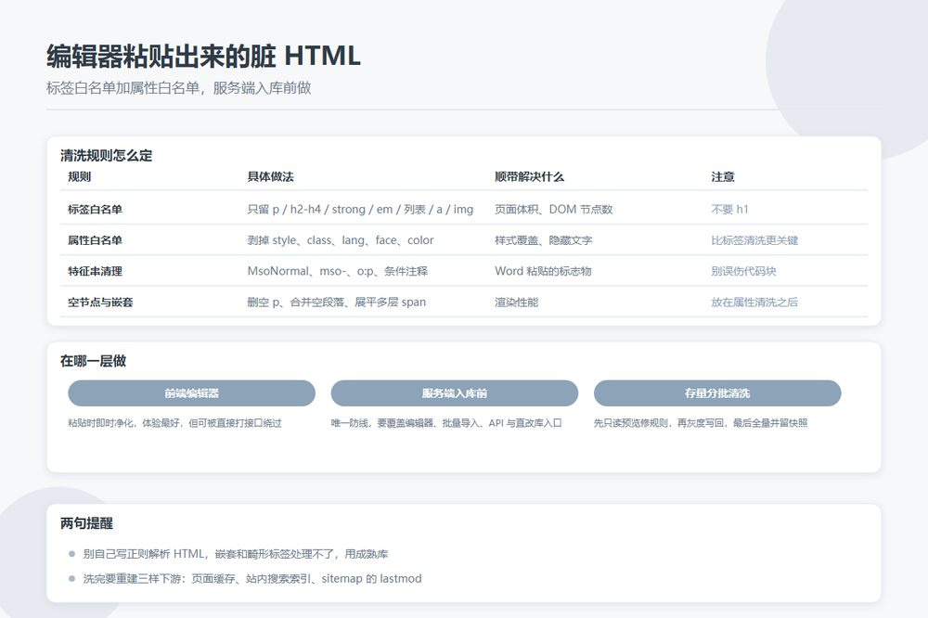Image resolution: width=928 pixels, height=618 pixels.
Task: Click the description 粘贴时即时净化，体验最好
Action: (x=174, y=422)
